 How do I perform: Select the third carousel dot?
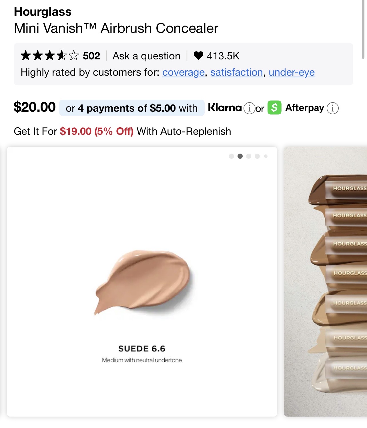[249, 156]
